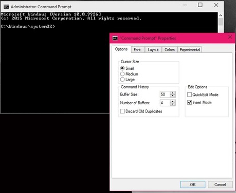Viewport: 236px width, 193px height.
Task: Click the Command Prompt vertical scrollbar thumb
Action: [x=221, y=22]
